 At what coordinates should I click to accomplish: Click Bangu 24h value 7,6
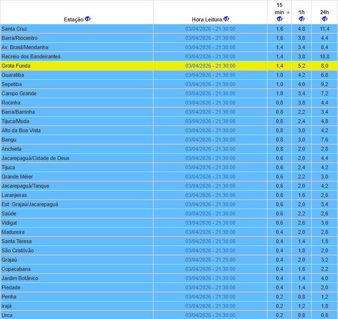tap(324, 140)
